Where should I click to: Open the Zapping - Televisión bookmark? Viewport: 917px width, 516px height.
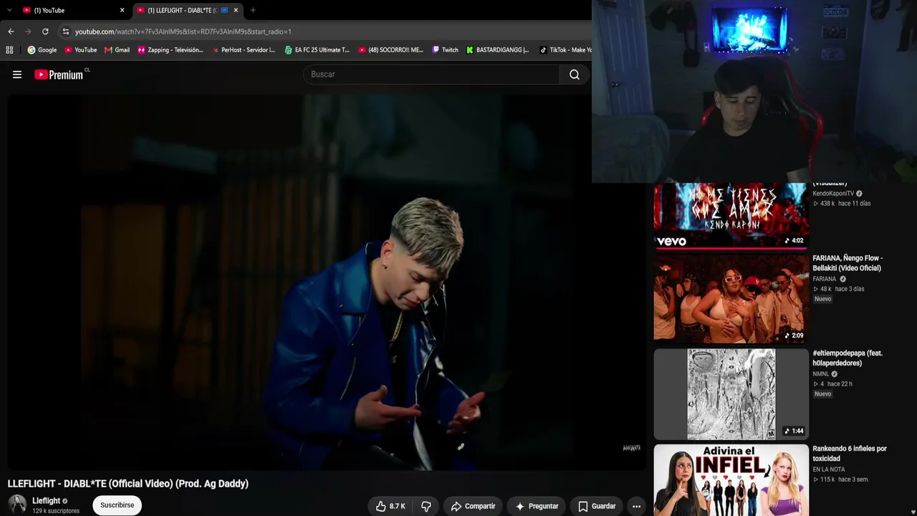click(171, 50)
